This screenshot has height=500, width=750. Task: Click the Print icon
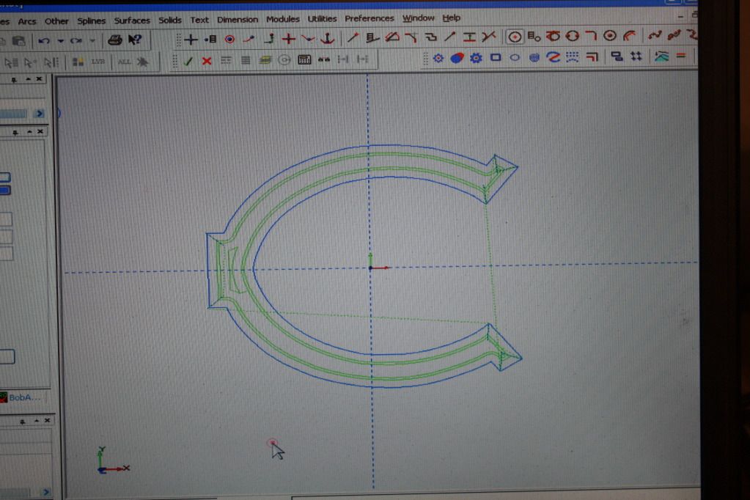pyautogui.click(x=115, y=40)
